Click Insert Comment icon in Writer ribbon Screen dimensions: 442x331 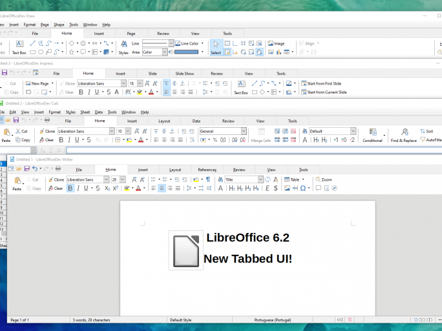(318, 188)
